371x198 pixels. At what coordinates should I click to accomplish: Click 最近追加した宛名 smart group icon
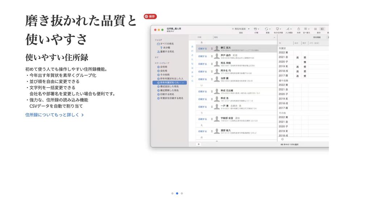(x=158, y=87)
